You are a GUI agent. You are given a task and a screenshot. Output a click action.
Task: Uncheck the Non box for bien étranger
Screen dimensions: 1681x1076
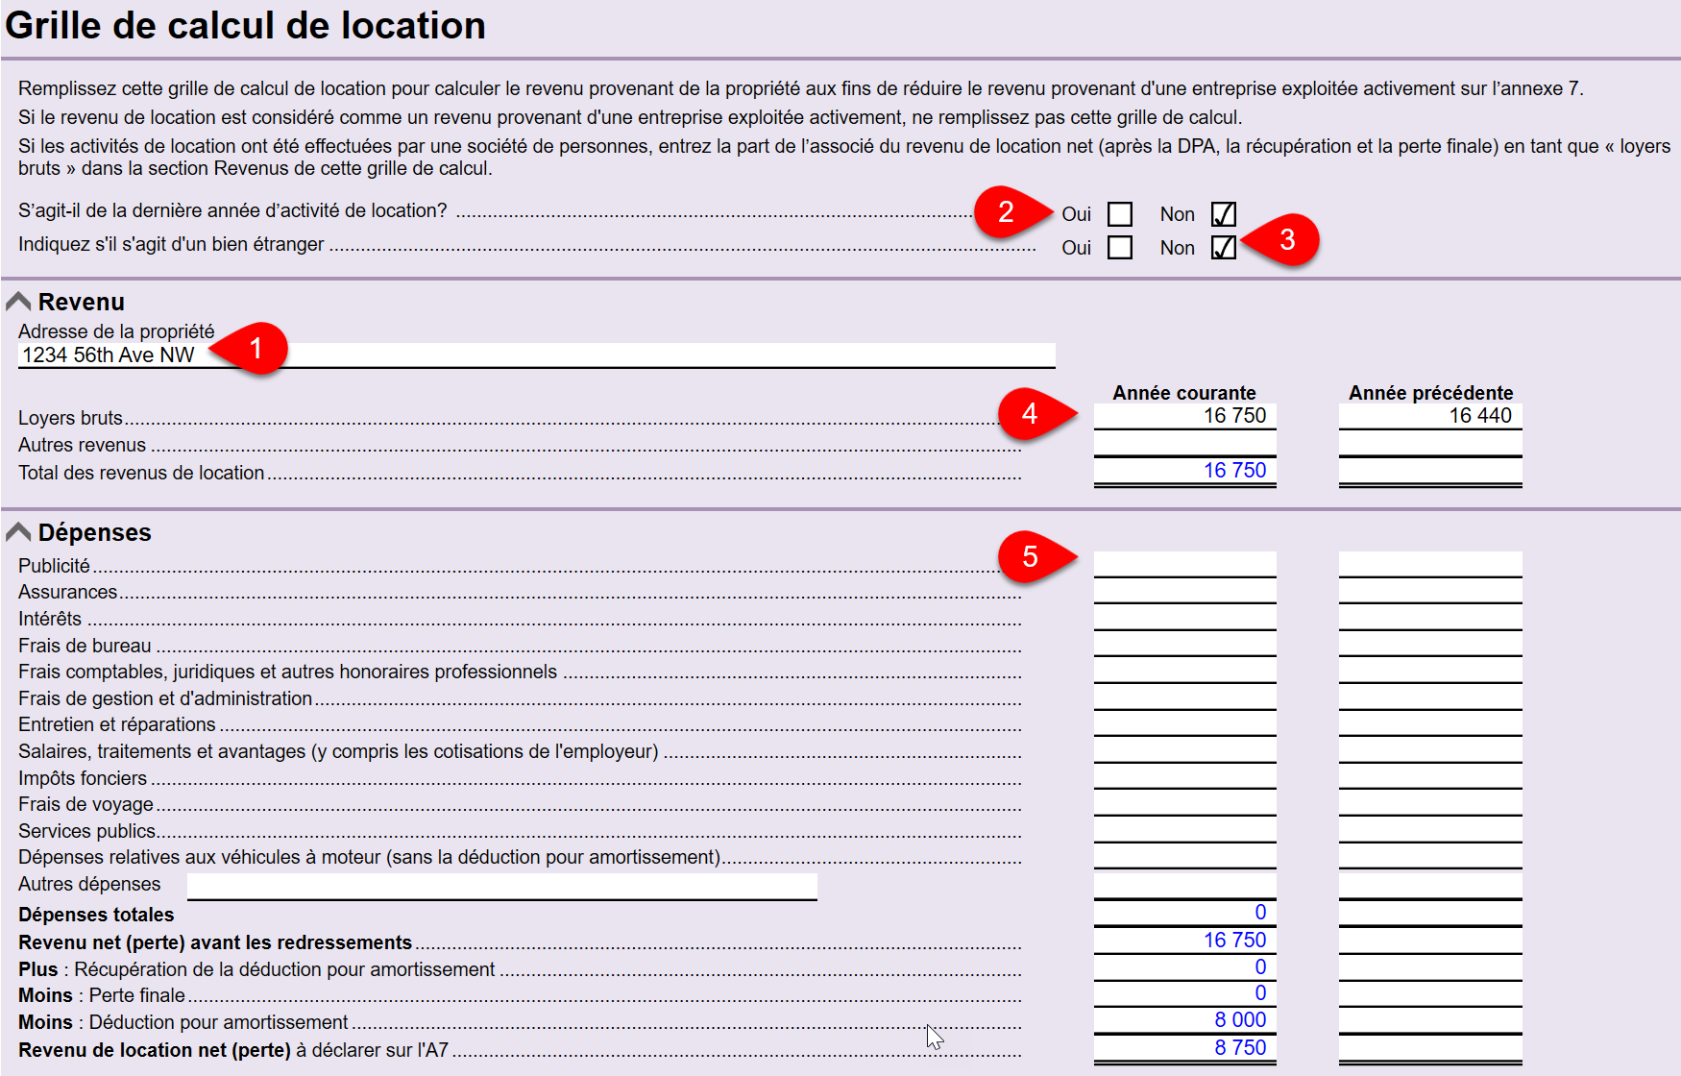[x=1223, y=247]
